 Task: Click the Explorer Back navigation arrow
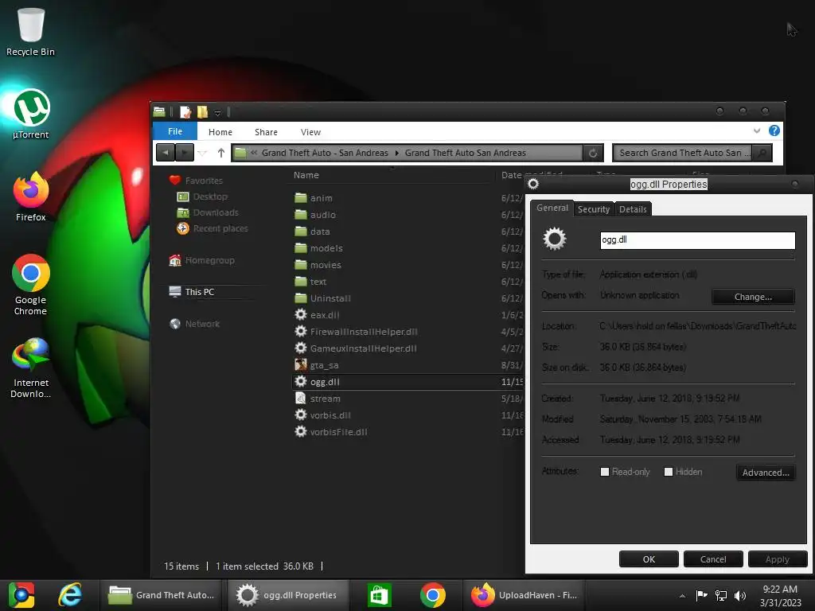(x=166, y=153)
